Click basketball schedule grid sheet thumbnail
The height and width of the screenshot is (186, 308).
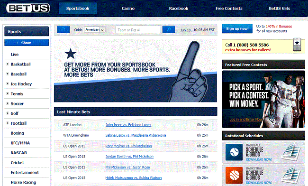tap(291, 175)
